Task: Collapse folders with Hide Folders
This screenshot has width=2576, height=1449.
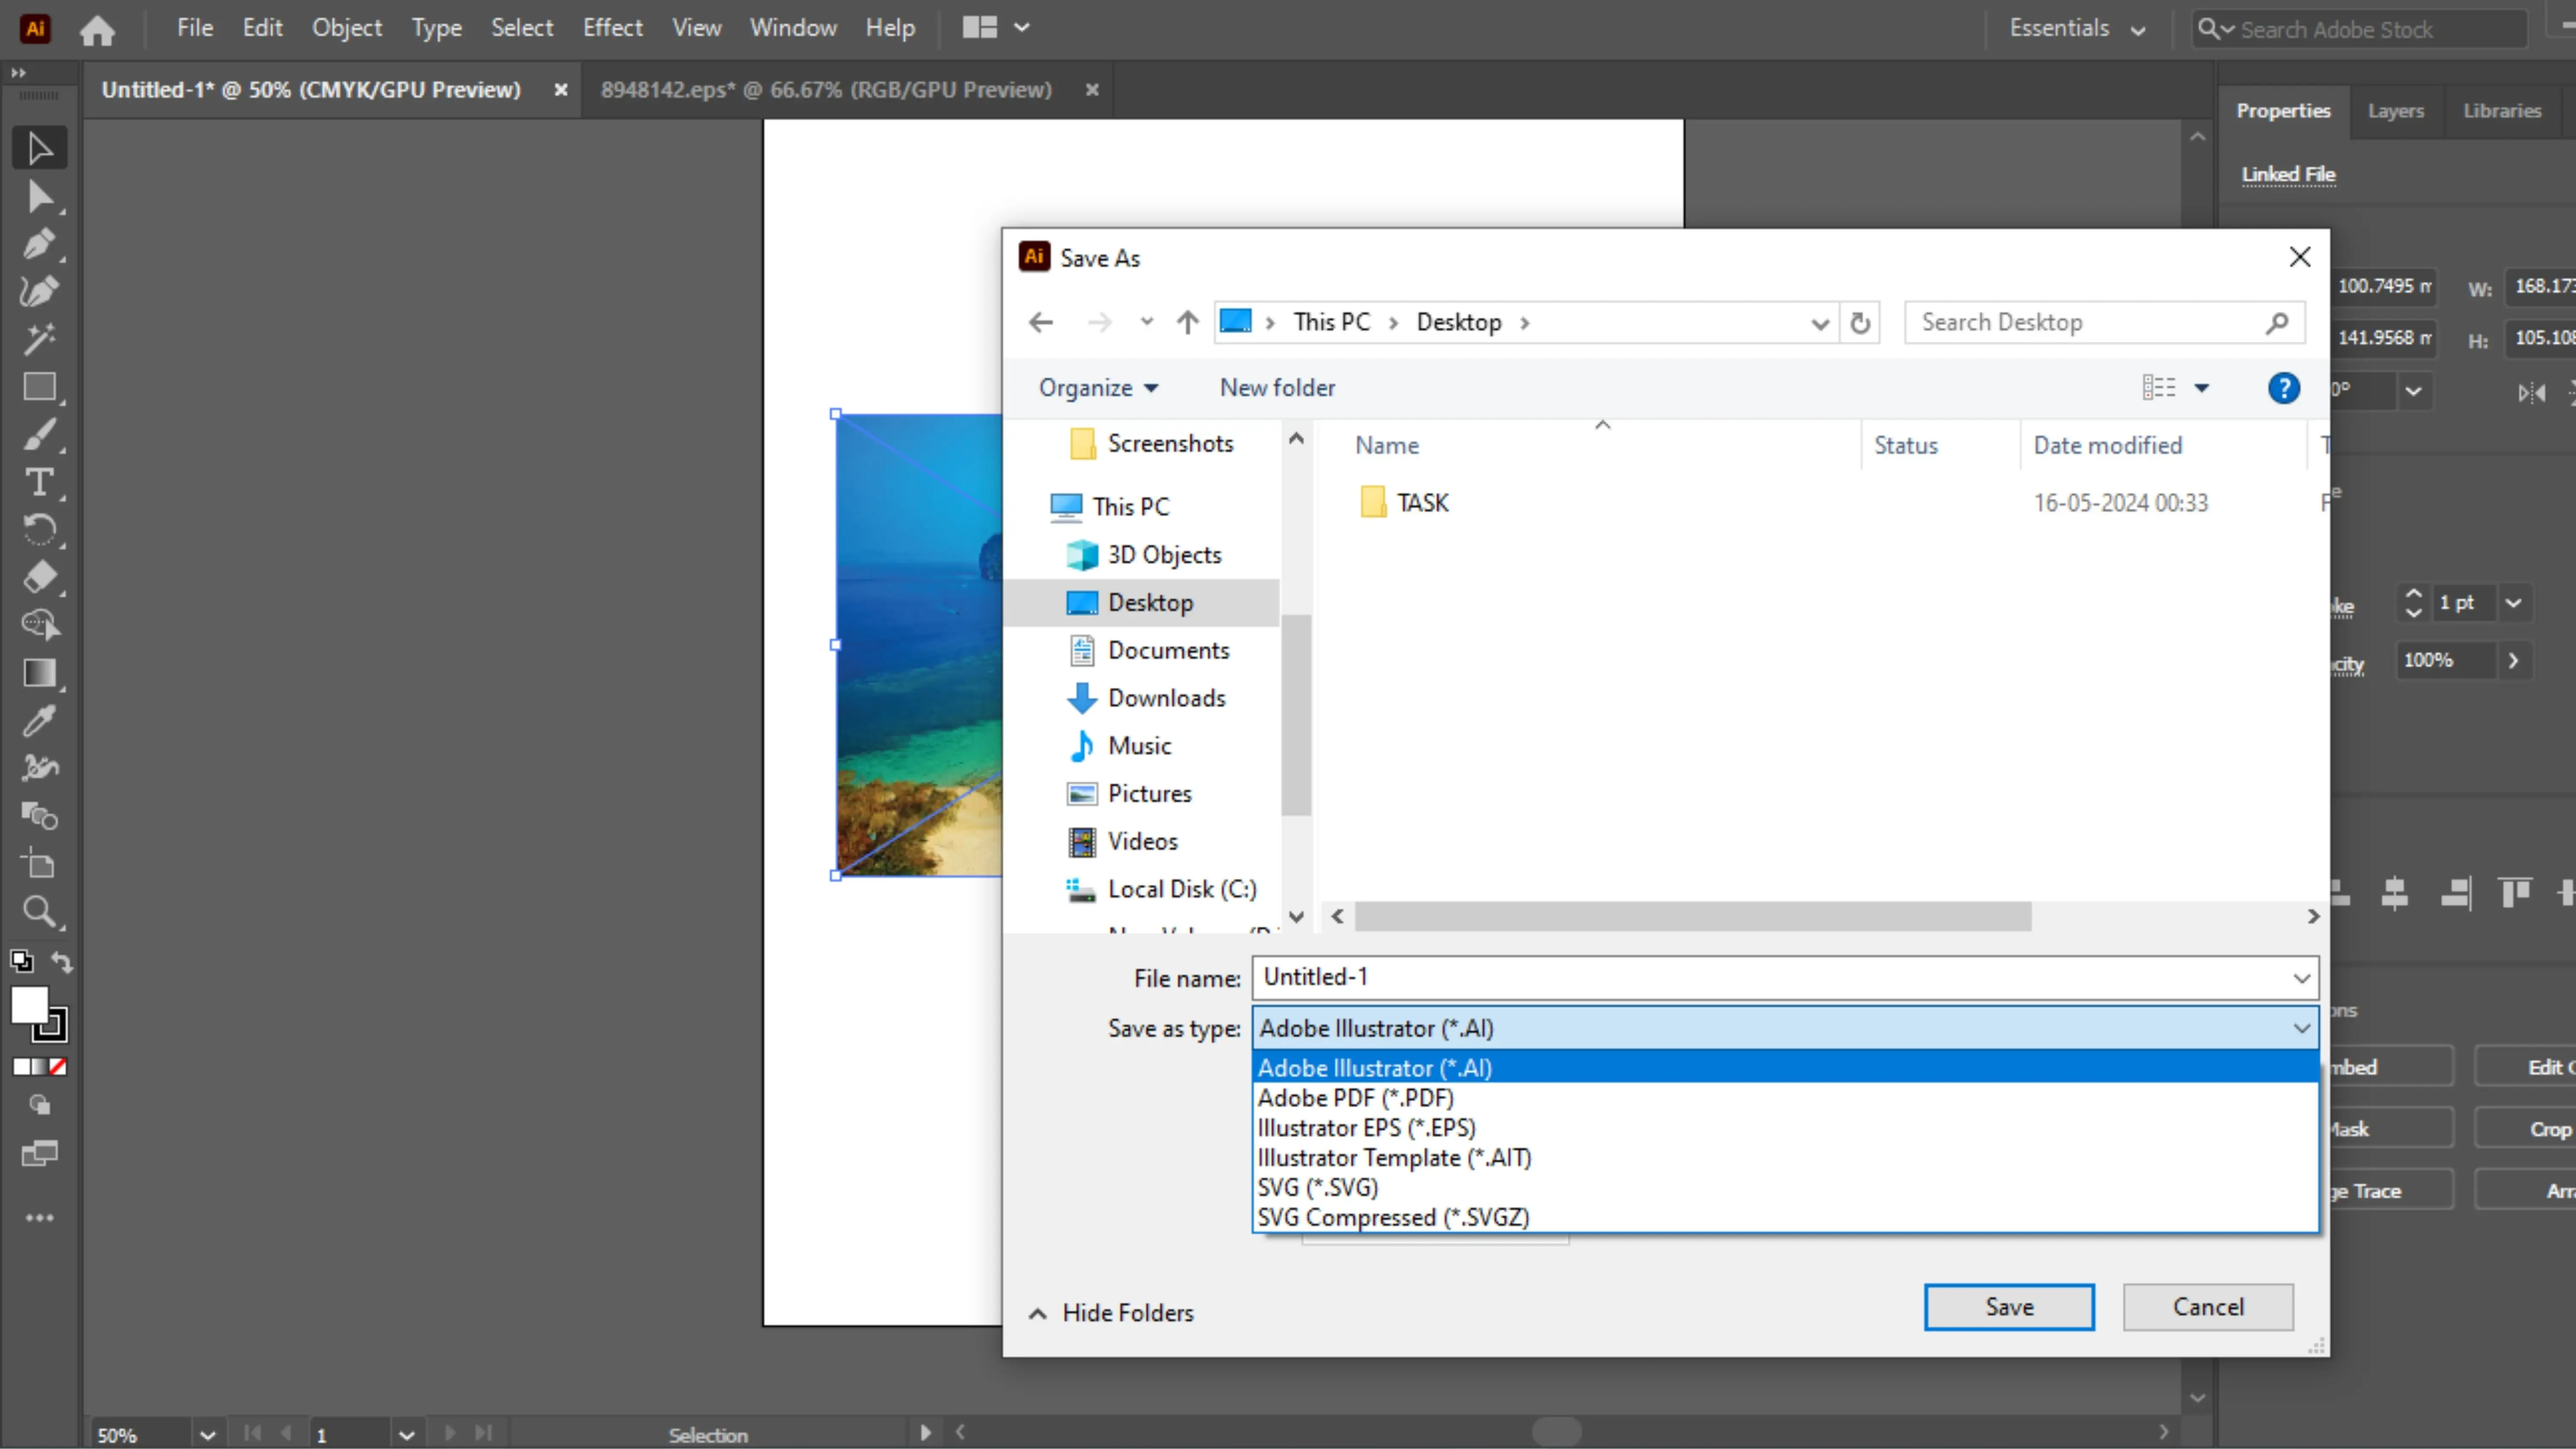Action: (1111, 1313)
